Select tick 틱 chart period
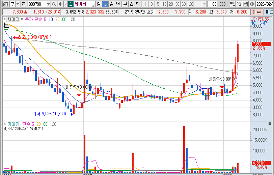Screen dimensions: 274x175 coord(138,4)
